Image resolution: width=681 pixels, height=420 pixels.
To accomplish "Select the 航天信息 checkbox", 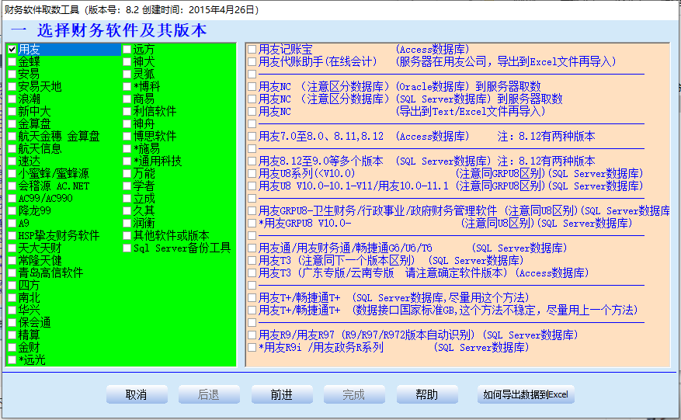I will (x=12, y=148).
